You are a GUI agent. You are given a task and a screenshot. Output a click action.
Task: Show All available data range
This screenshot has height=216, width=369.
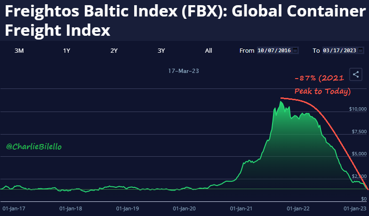209,51
